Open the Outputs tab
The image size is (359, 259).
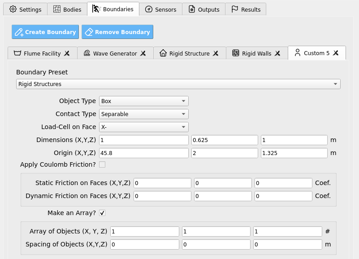(x=204, y=9)
